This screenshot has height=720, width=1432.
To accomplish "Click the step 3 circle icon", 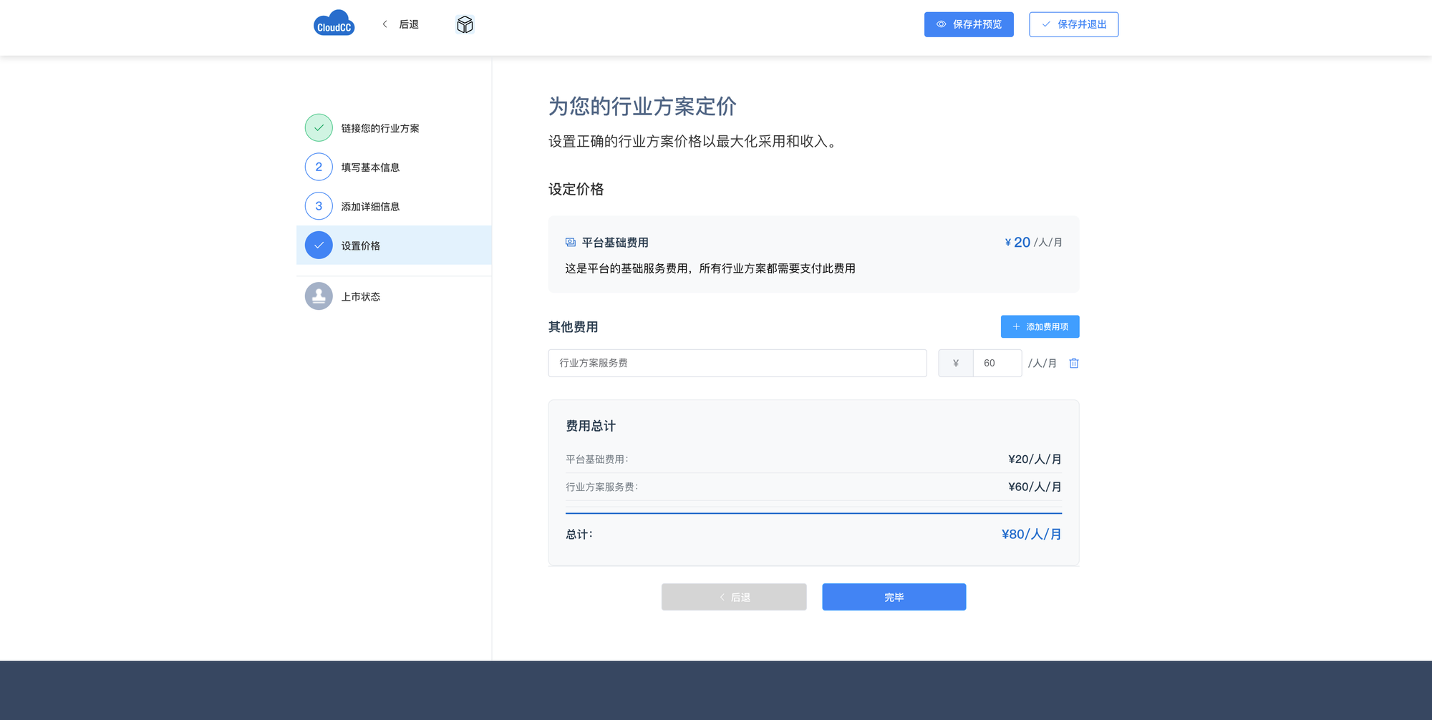I will click(x=319, y=206).
